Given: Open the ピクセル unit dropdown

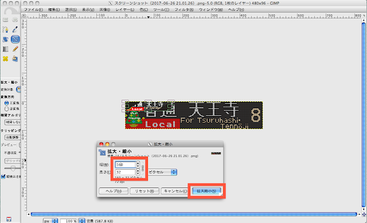Looking at the screenshot, I should coord(162,172).
